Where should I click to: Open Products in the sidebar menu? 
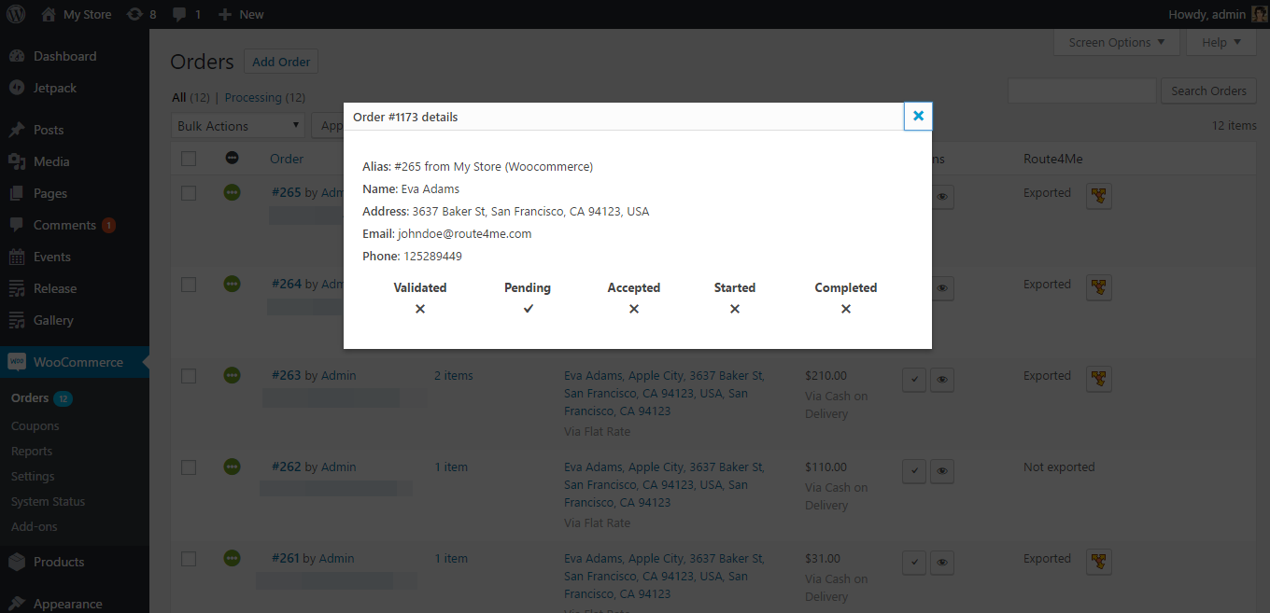59,562
